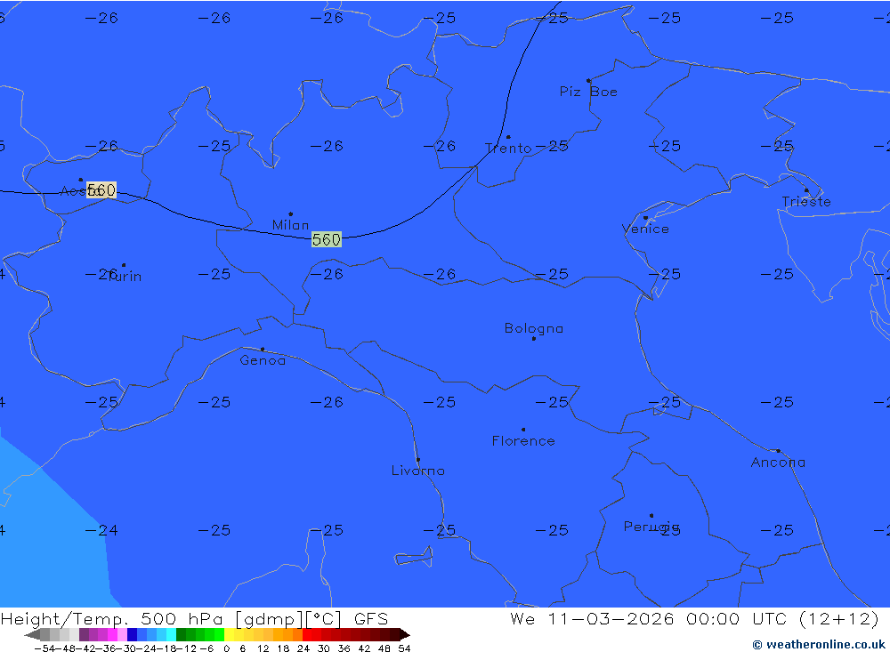The image size is (890, 652).
Task: Click the Turin city label
Action: coord(125,277)
